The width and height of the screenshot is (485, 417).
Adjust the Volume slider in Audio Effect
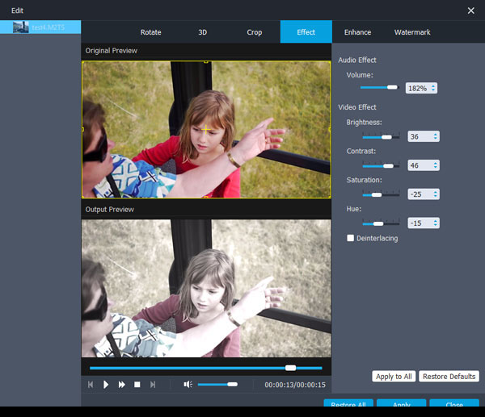(380, 87)
